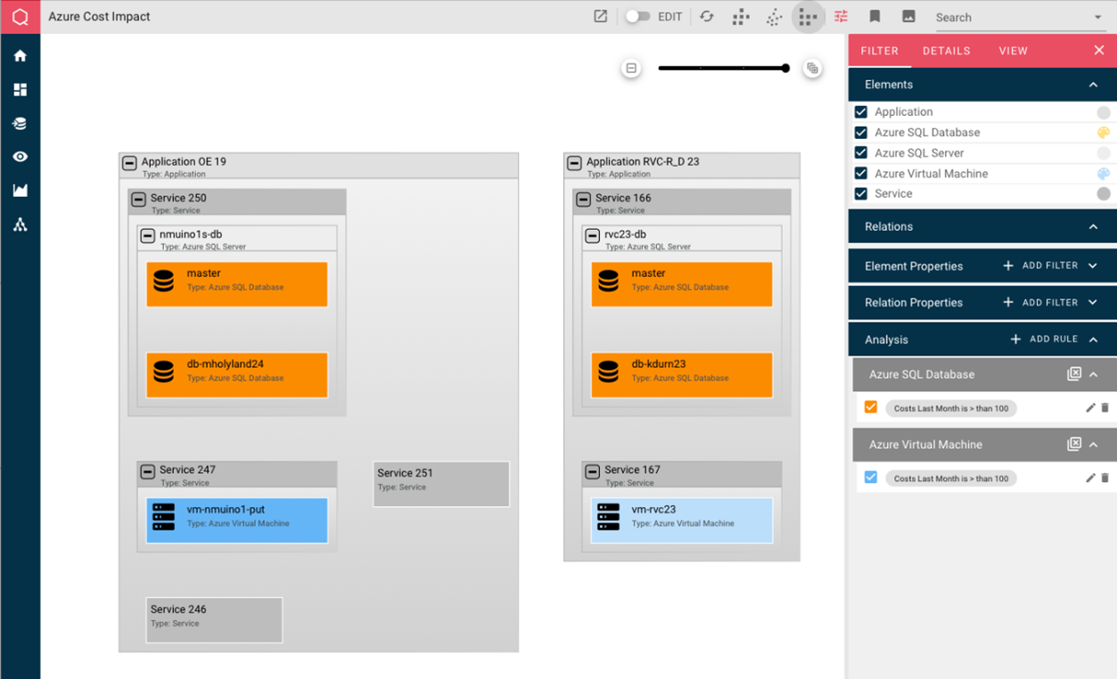Click the home icon in left sidebar
Image resolution: width=1117 pixels, height=679 pixels.
(20, 56)
